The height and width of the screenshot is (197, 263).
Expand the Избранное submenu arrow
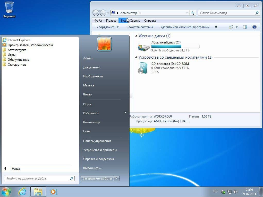(x=125, y=113)
